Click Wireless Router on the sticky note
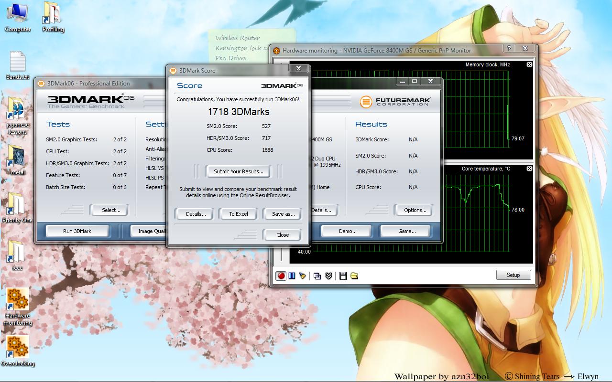The height and width of the screenshot is (382, 612). tap(238, 38)
